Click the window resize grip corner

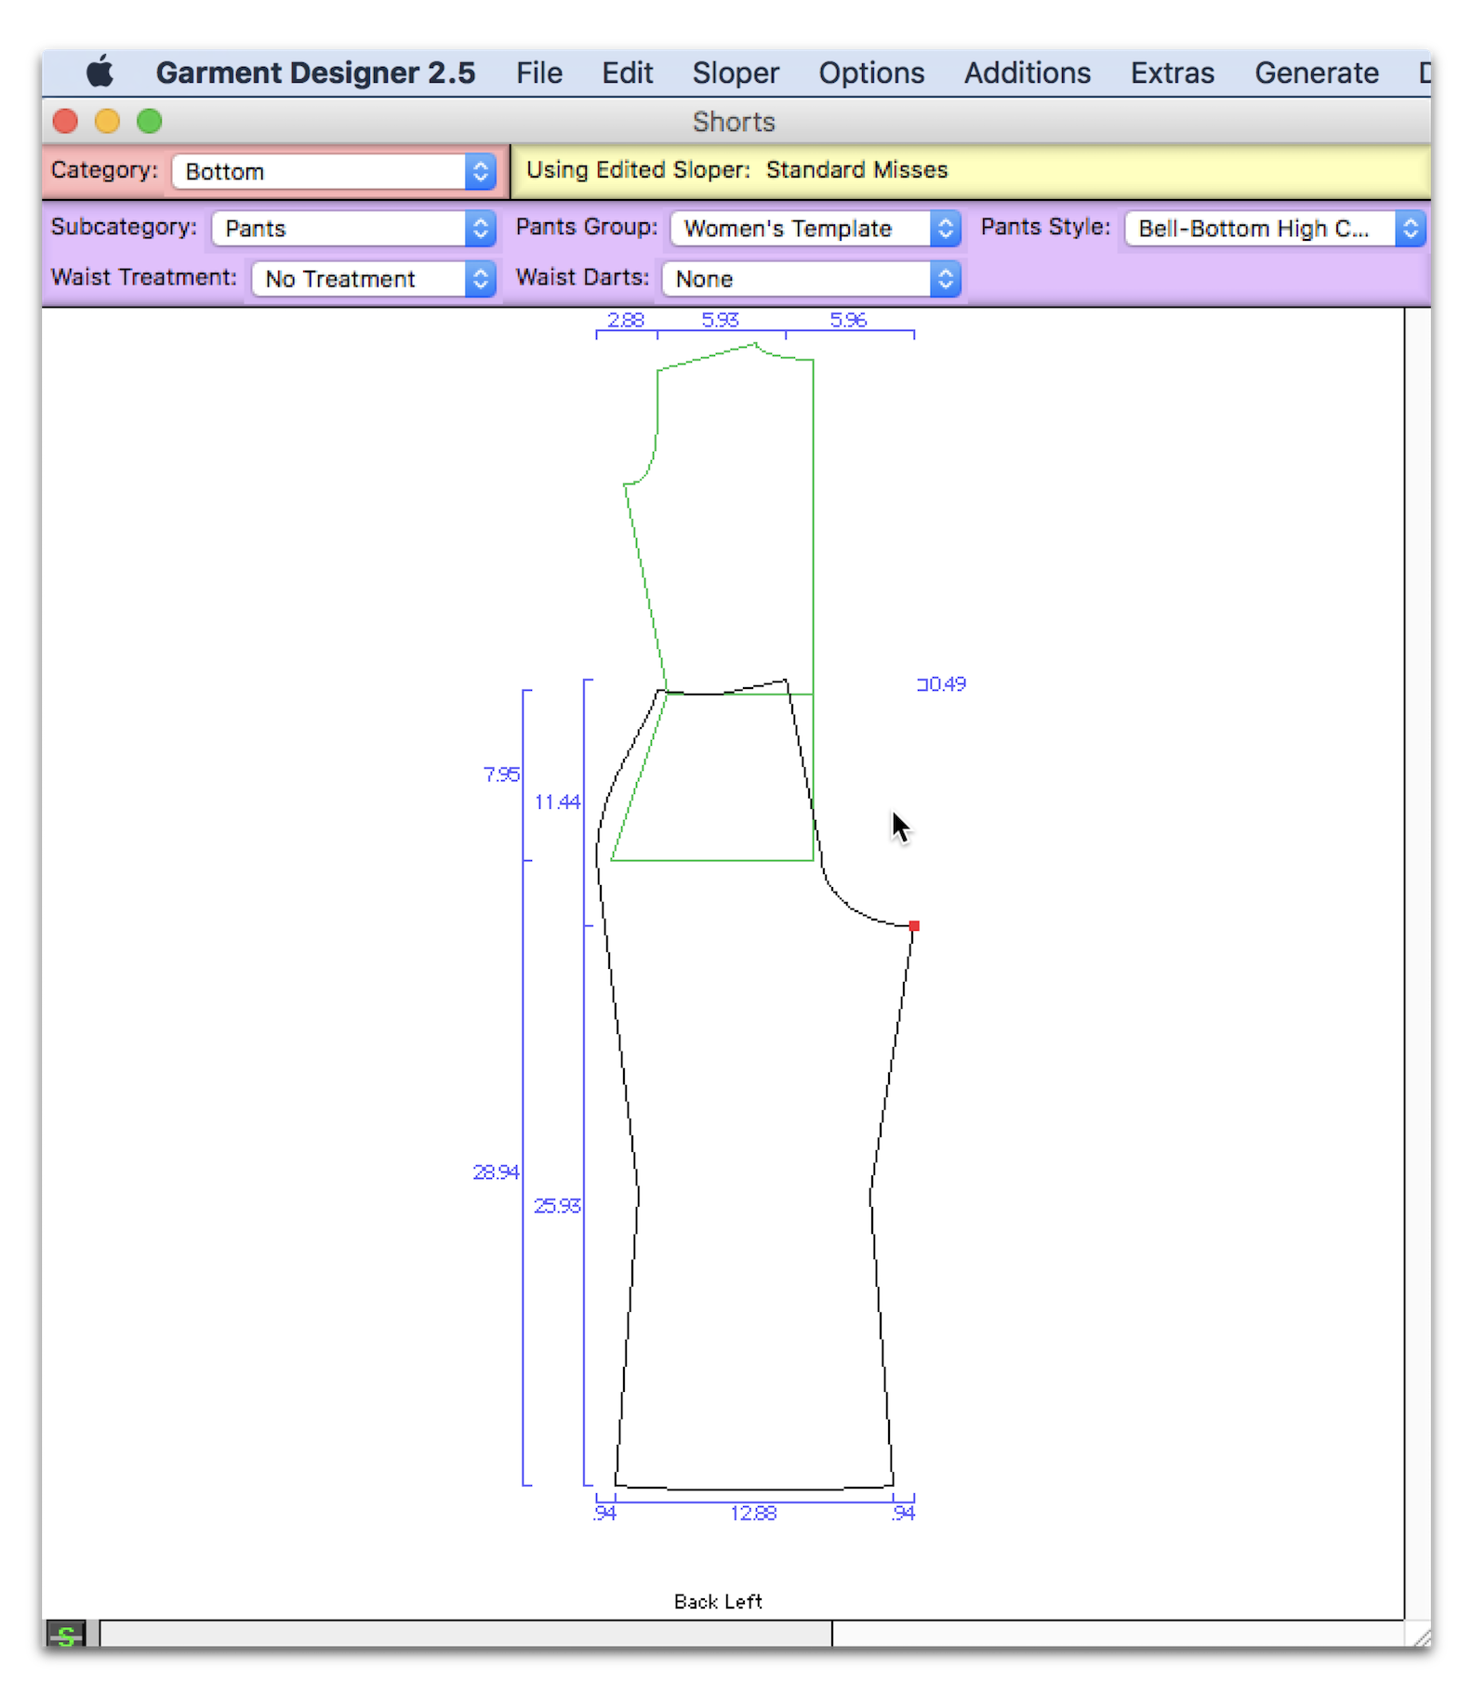pyautogui.click(x=1419, y=1635)
